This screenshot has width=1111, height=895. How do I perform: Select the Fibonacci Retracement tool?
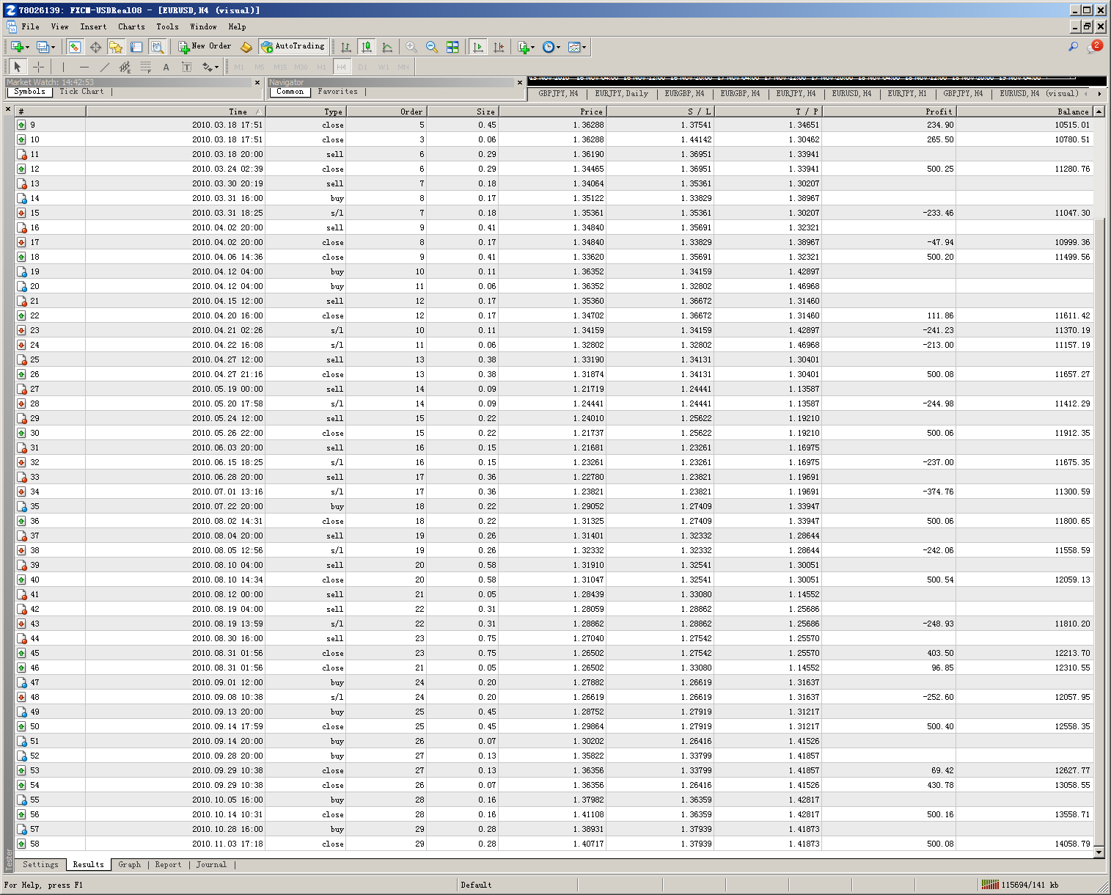(x=146, y=67)
